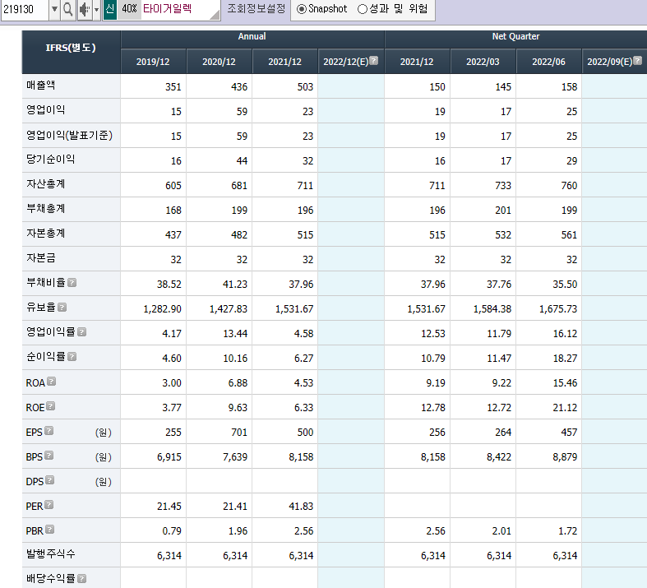Image resolution: width=647 pixels, height=588 pixels.
Task: Click the stock search magnifier icon
Action: pos(68,9)
